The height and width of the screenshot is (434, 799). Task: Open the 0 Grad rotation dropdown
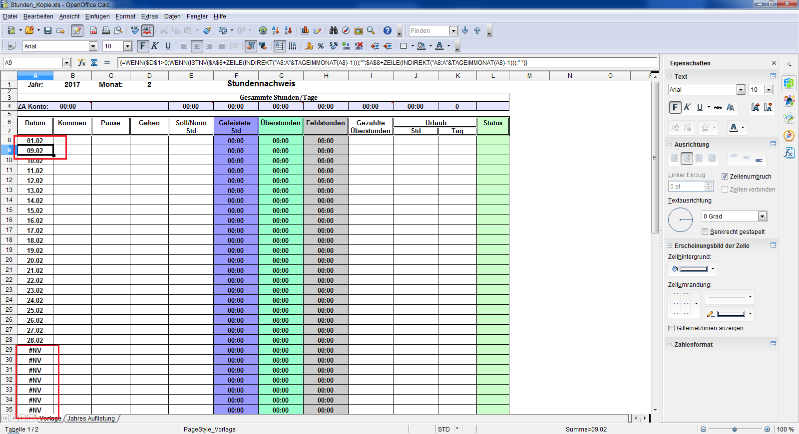(x=762, y=217)
